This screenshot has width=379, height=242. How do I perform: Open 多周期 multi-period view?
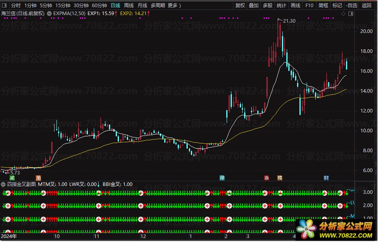(158, 5)
